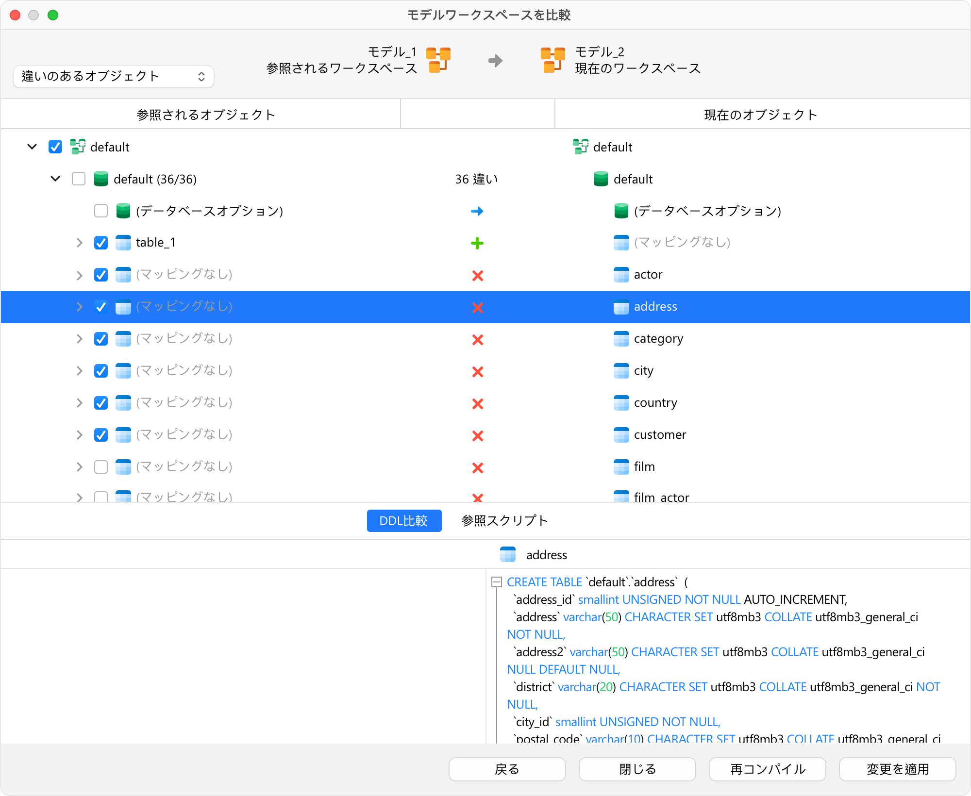Viewport: 971px width, 796px height.
Task: Select the table_1 item in the tree
Action: (x=155, y=243)
